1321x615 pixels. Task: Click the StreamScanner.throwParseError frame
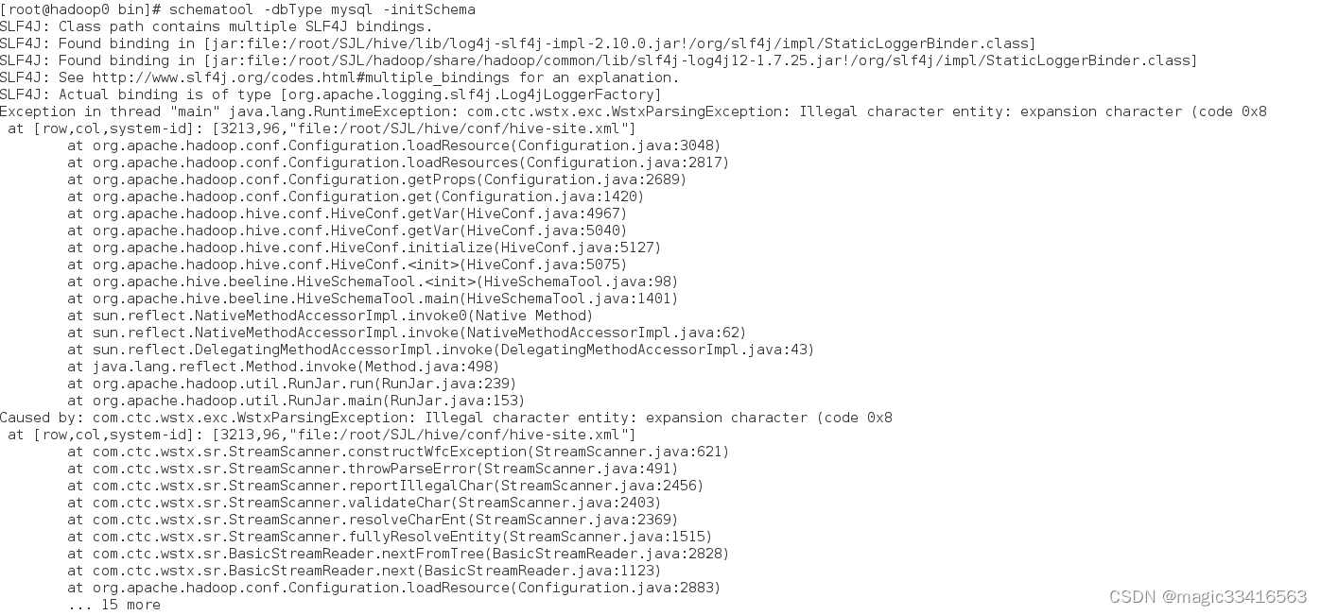pyautogui.click(x=373, y=469)
